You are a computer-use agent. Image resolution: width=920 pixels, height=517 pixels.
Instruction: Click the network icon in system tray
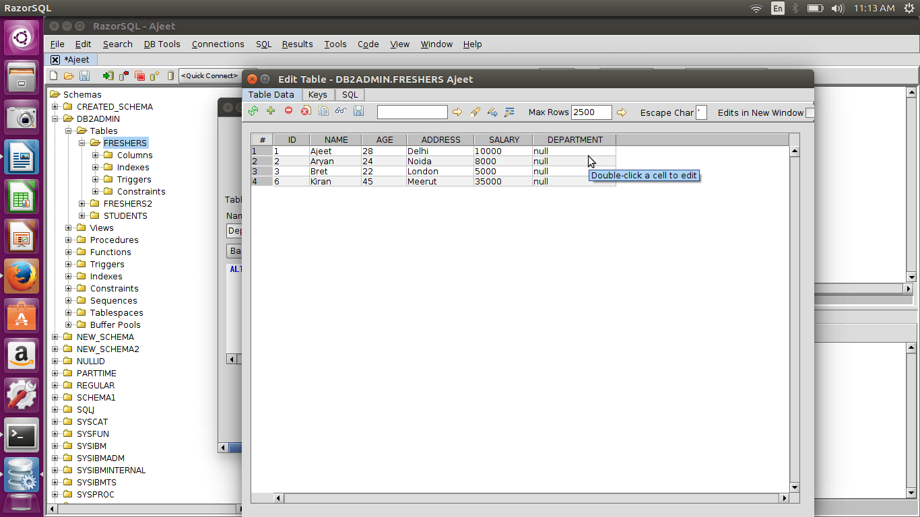click(756, 9)
